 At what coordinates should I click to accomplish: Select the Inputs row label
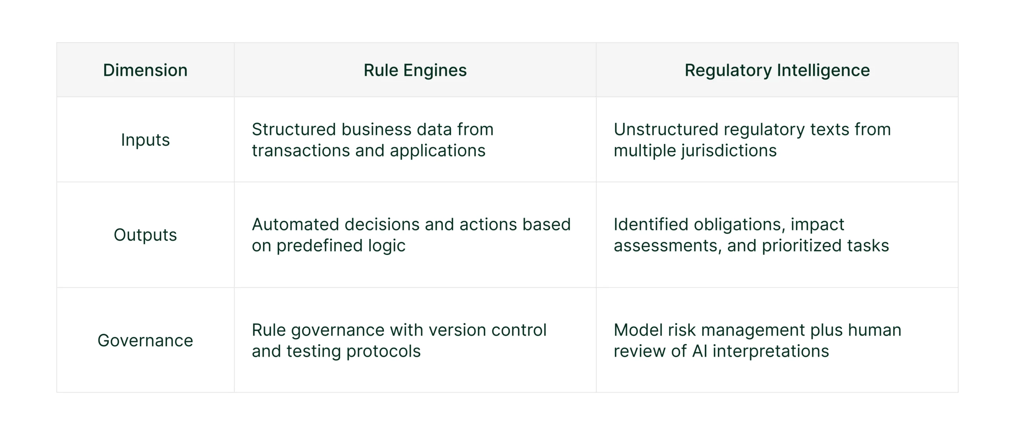(145, 140)
